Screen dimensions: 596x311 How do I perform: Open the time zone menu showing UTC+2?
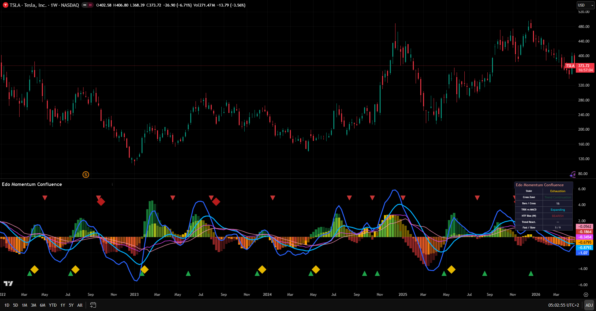click(563, 305)
